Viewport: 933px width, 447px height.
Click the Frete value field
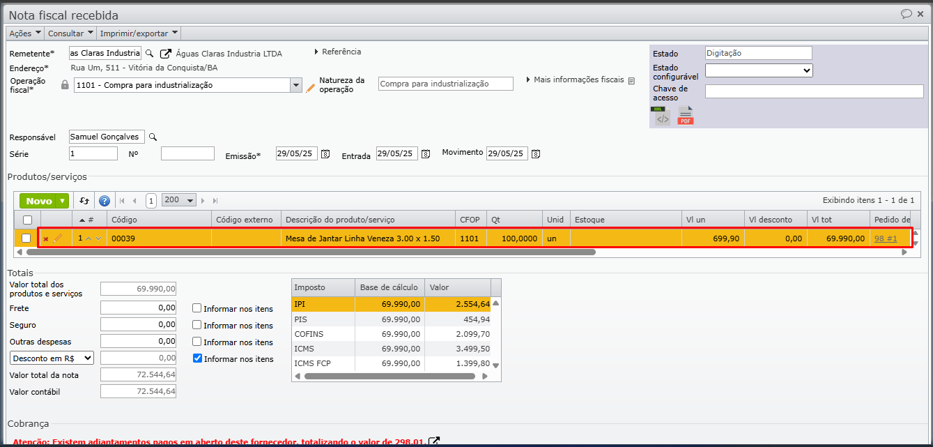138,308
